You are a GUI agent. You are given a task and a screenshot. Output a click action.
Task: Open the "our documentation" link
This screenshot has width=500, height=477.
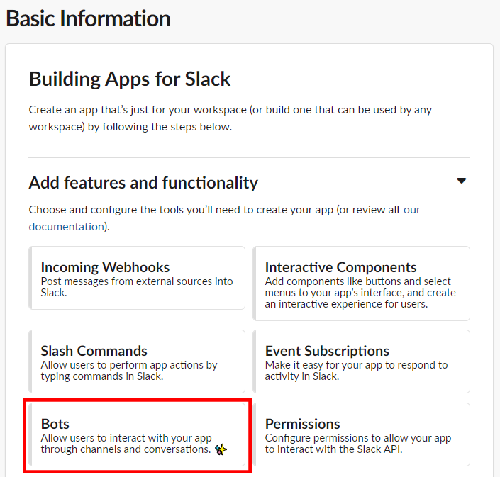point(67,227)
